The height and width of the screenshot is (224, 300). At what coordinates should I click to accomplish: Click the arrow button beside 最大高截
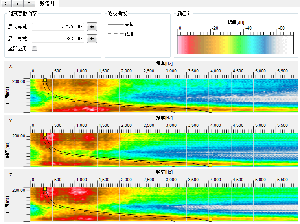click(x=92, y=27)
